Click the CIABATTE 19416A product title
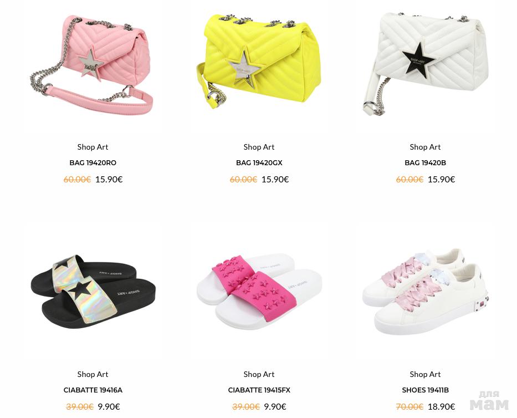 (93, 390)
